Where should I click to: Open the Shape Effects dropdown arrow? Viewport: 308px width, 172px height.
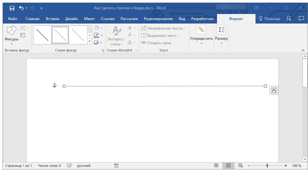point(101,43)
